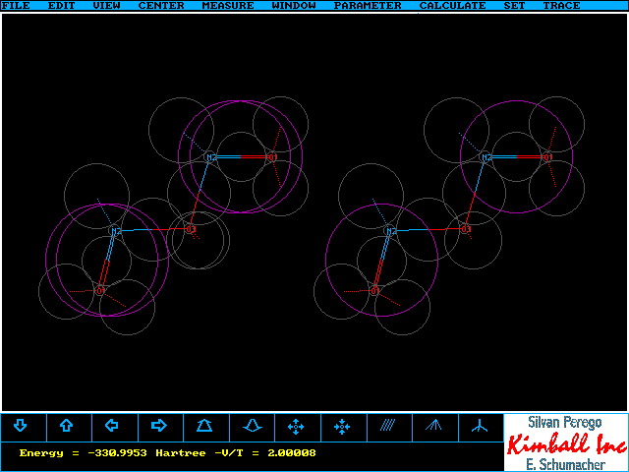The image size is (629, 472).
Task: Click the Kimball Inc logo
Action: [566, 444]
